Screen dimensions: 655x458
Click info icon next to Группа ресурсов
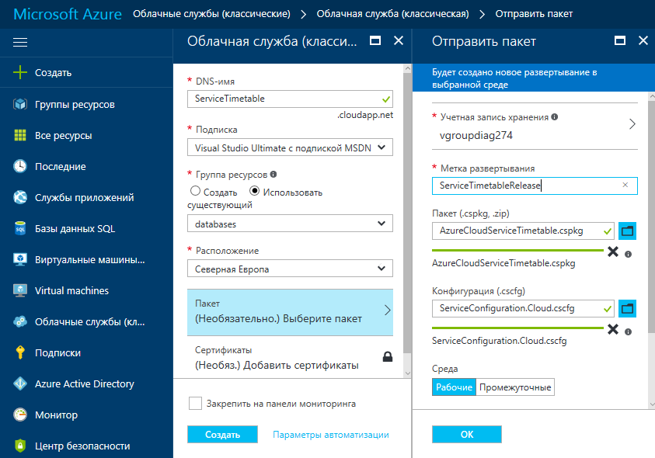coord(273,174)
